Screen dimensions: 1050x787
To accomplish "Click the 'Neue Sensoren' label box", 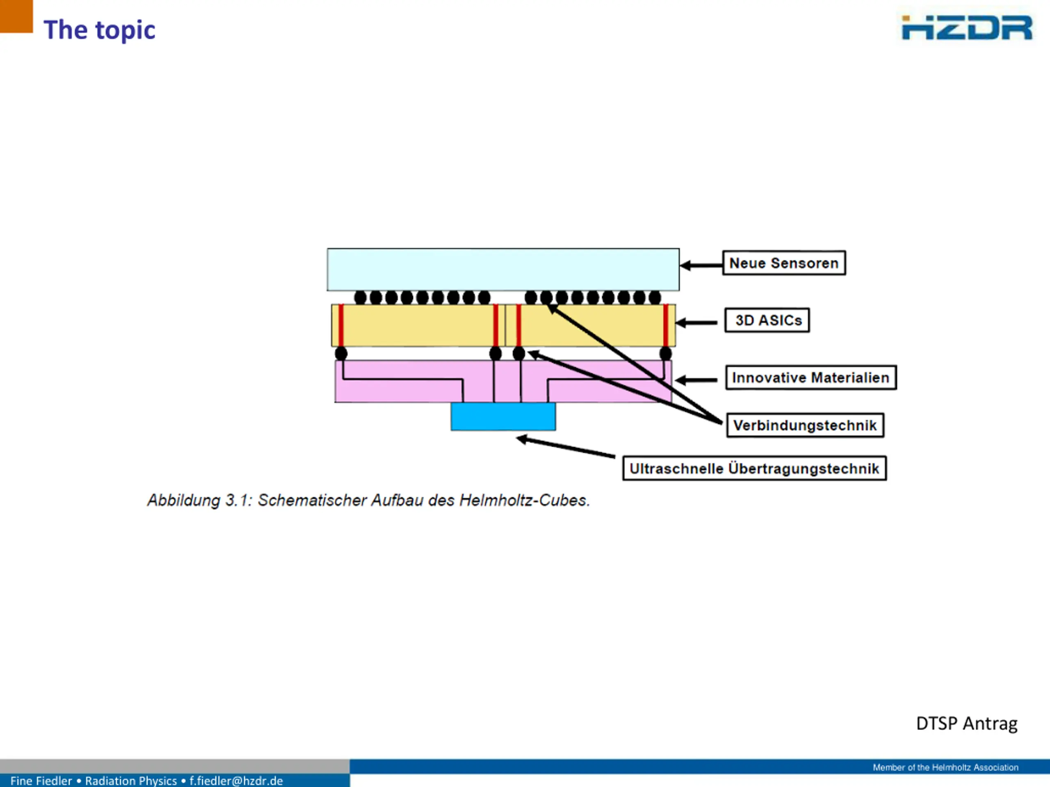I will pyautogui.click(x=784, y=263).
